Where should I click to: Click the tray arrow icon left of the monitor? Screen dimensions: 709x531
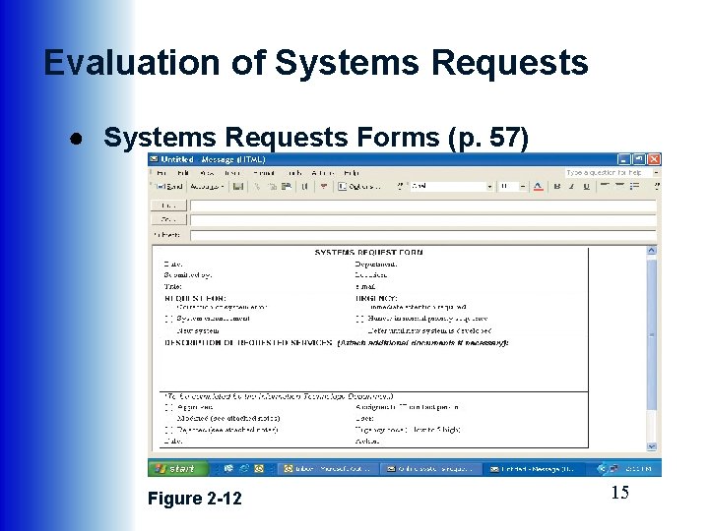point(602,469)
